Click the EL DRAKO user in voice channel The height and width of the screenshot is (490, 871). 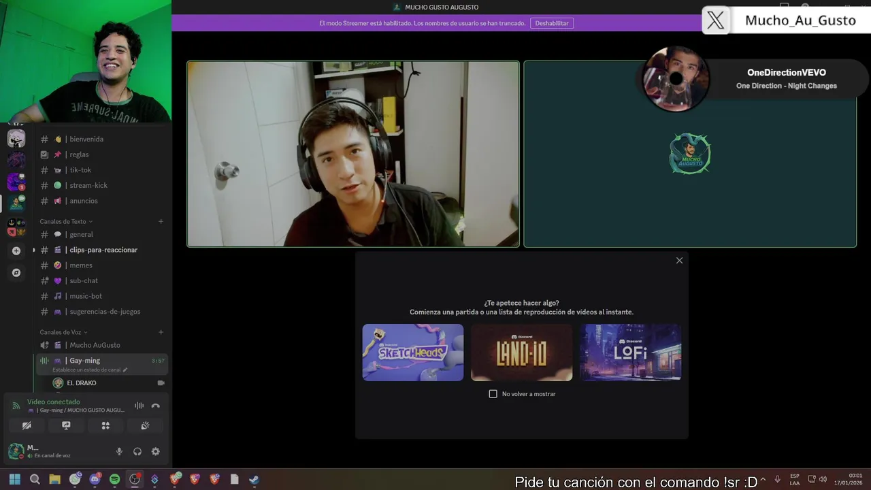point(81,383)
